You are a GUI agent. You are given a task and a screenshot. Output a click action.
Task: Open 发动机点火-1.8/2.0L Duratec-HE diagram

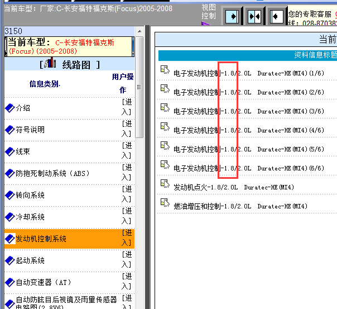pyautogui.click(x=234, y=187)
